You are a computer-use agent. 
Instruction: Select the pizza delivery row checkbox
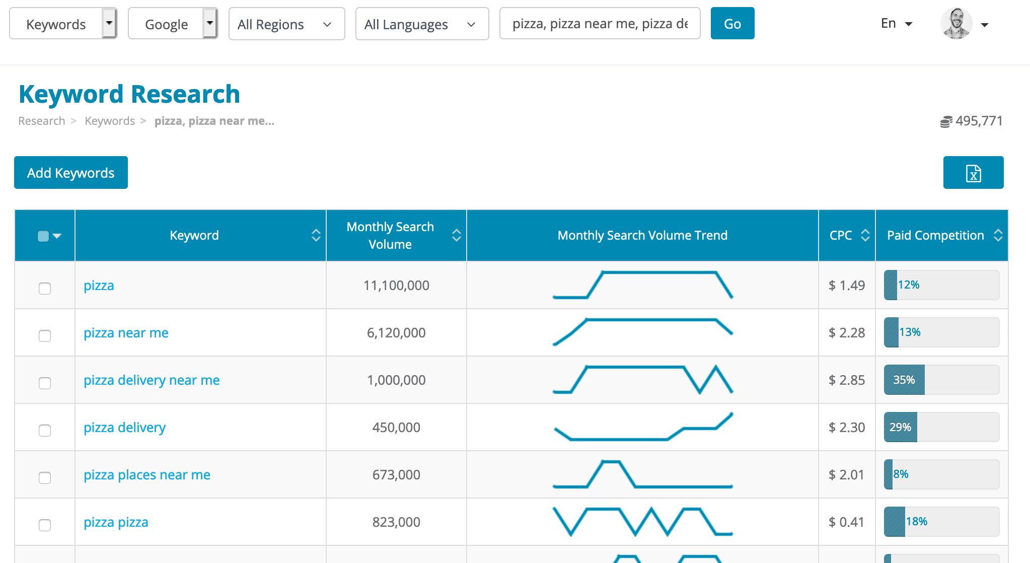pos(45,431)
